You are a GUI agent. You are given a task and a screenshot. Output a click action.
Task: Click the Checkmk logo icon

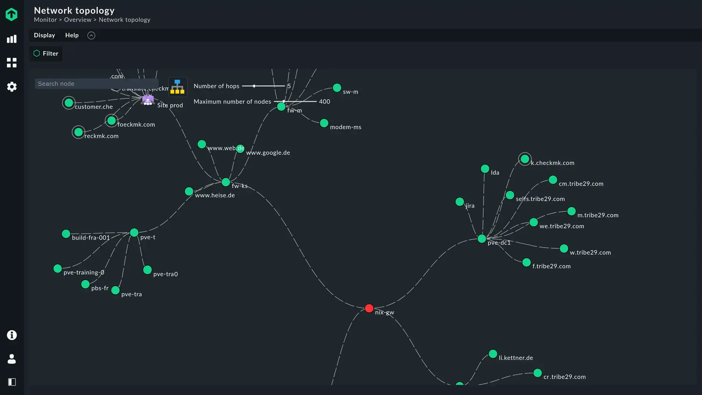click(x=12, y=14)
